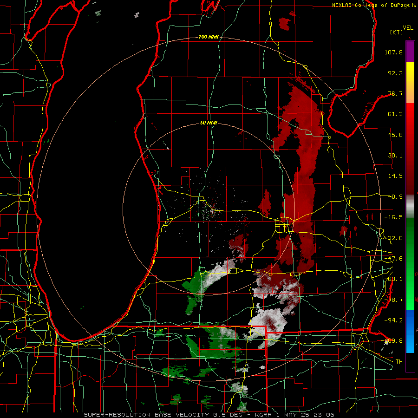Screen dimensions: 418x418
Task: Click the 100 NMI range ring label
Action: coord(209,37)
